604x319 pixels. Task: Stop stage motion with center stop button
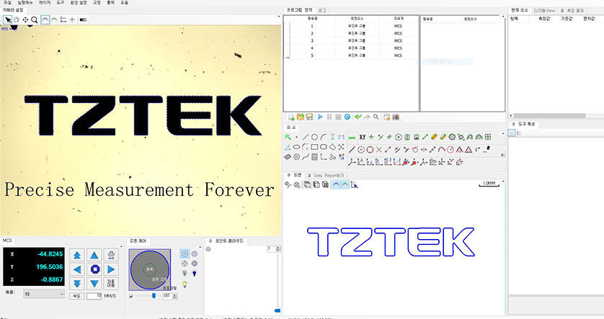(x=94, y=269)
